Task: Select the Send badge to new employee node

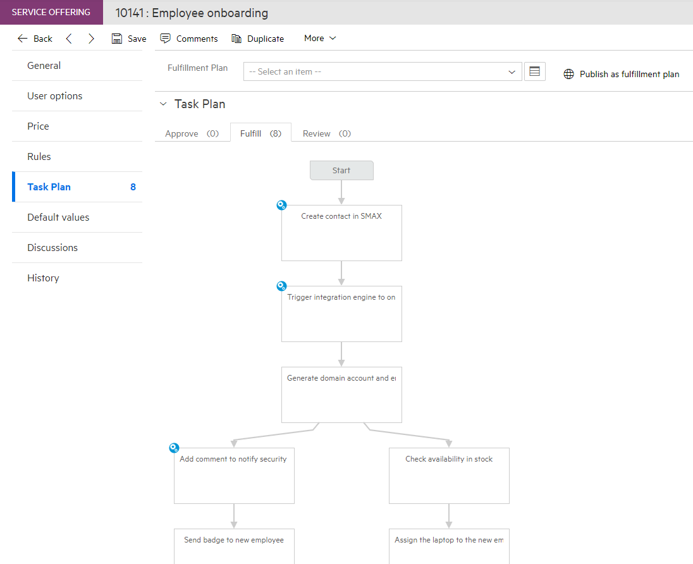Action: point(234,546)
